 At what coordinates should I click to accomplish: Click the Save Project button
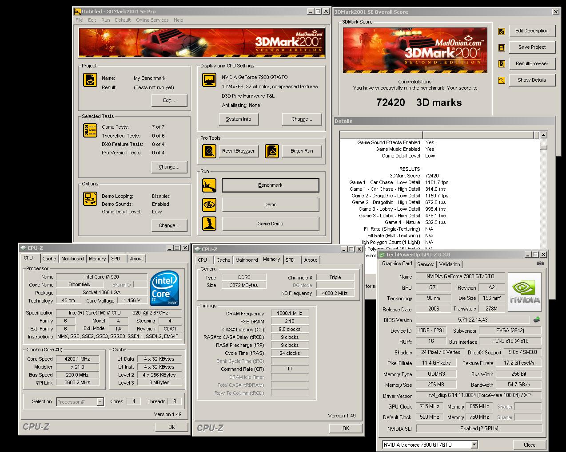(x=532, y=47)
